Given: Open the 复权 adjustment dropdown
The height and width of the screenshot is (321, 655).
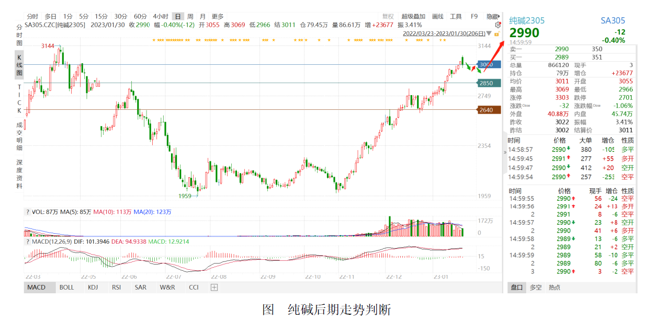Looking at the screenshot, I should pyautogui.click(x=388, y=16).
